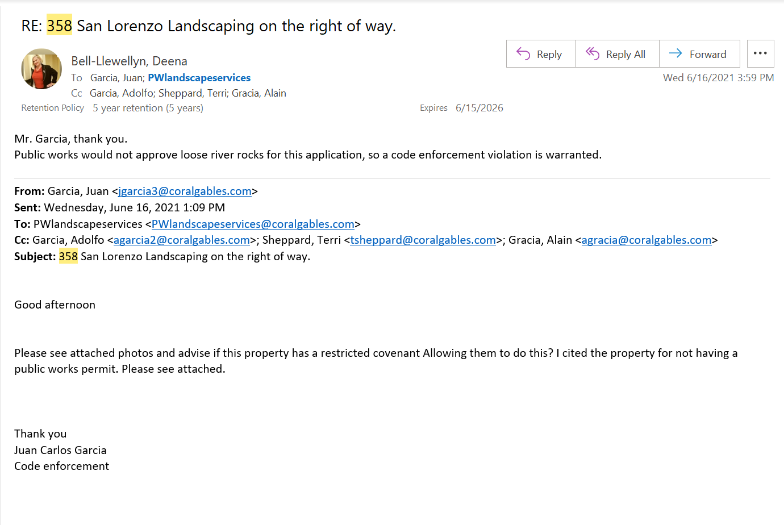The width and height of the screenshot is (784, 525).
Task: Click the sender's profile photo
Action: click(41, 69)
